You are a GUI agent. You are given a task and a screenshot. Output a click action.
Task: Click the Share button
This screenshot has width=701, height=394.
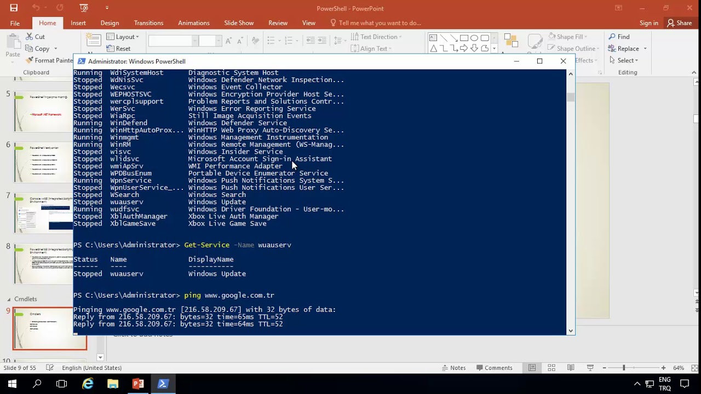[x=679, y=23]
